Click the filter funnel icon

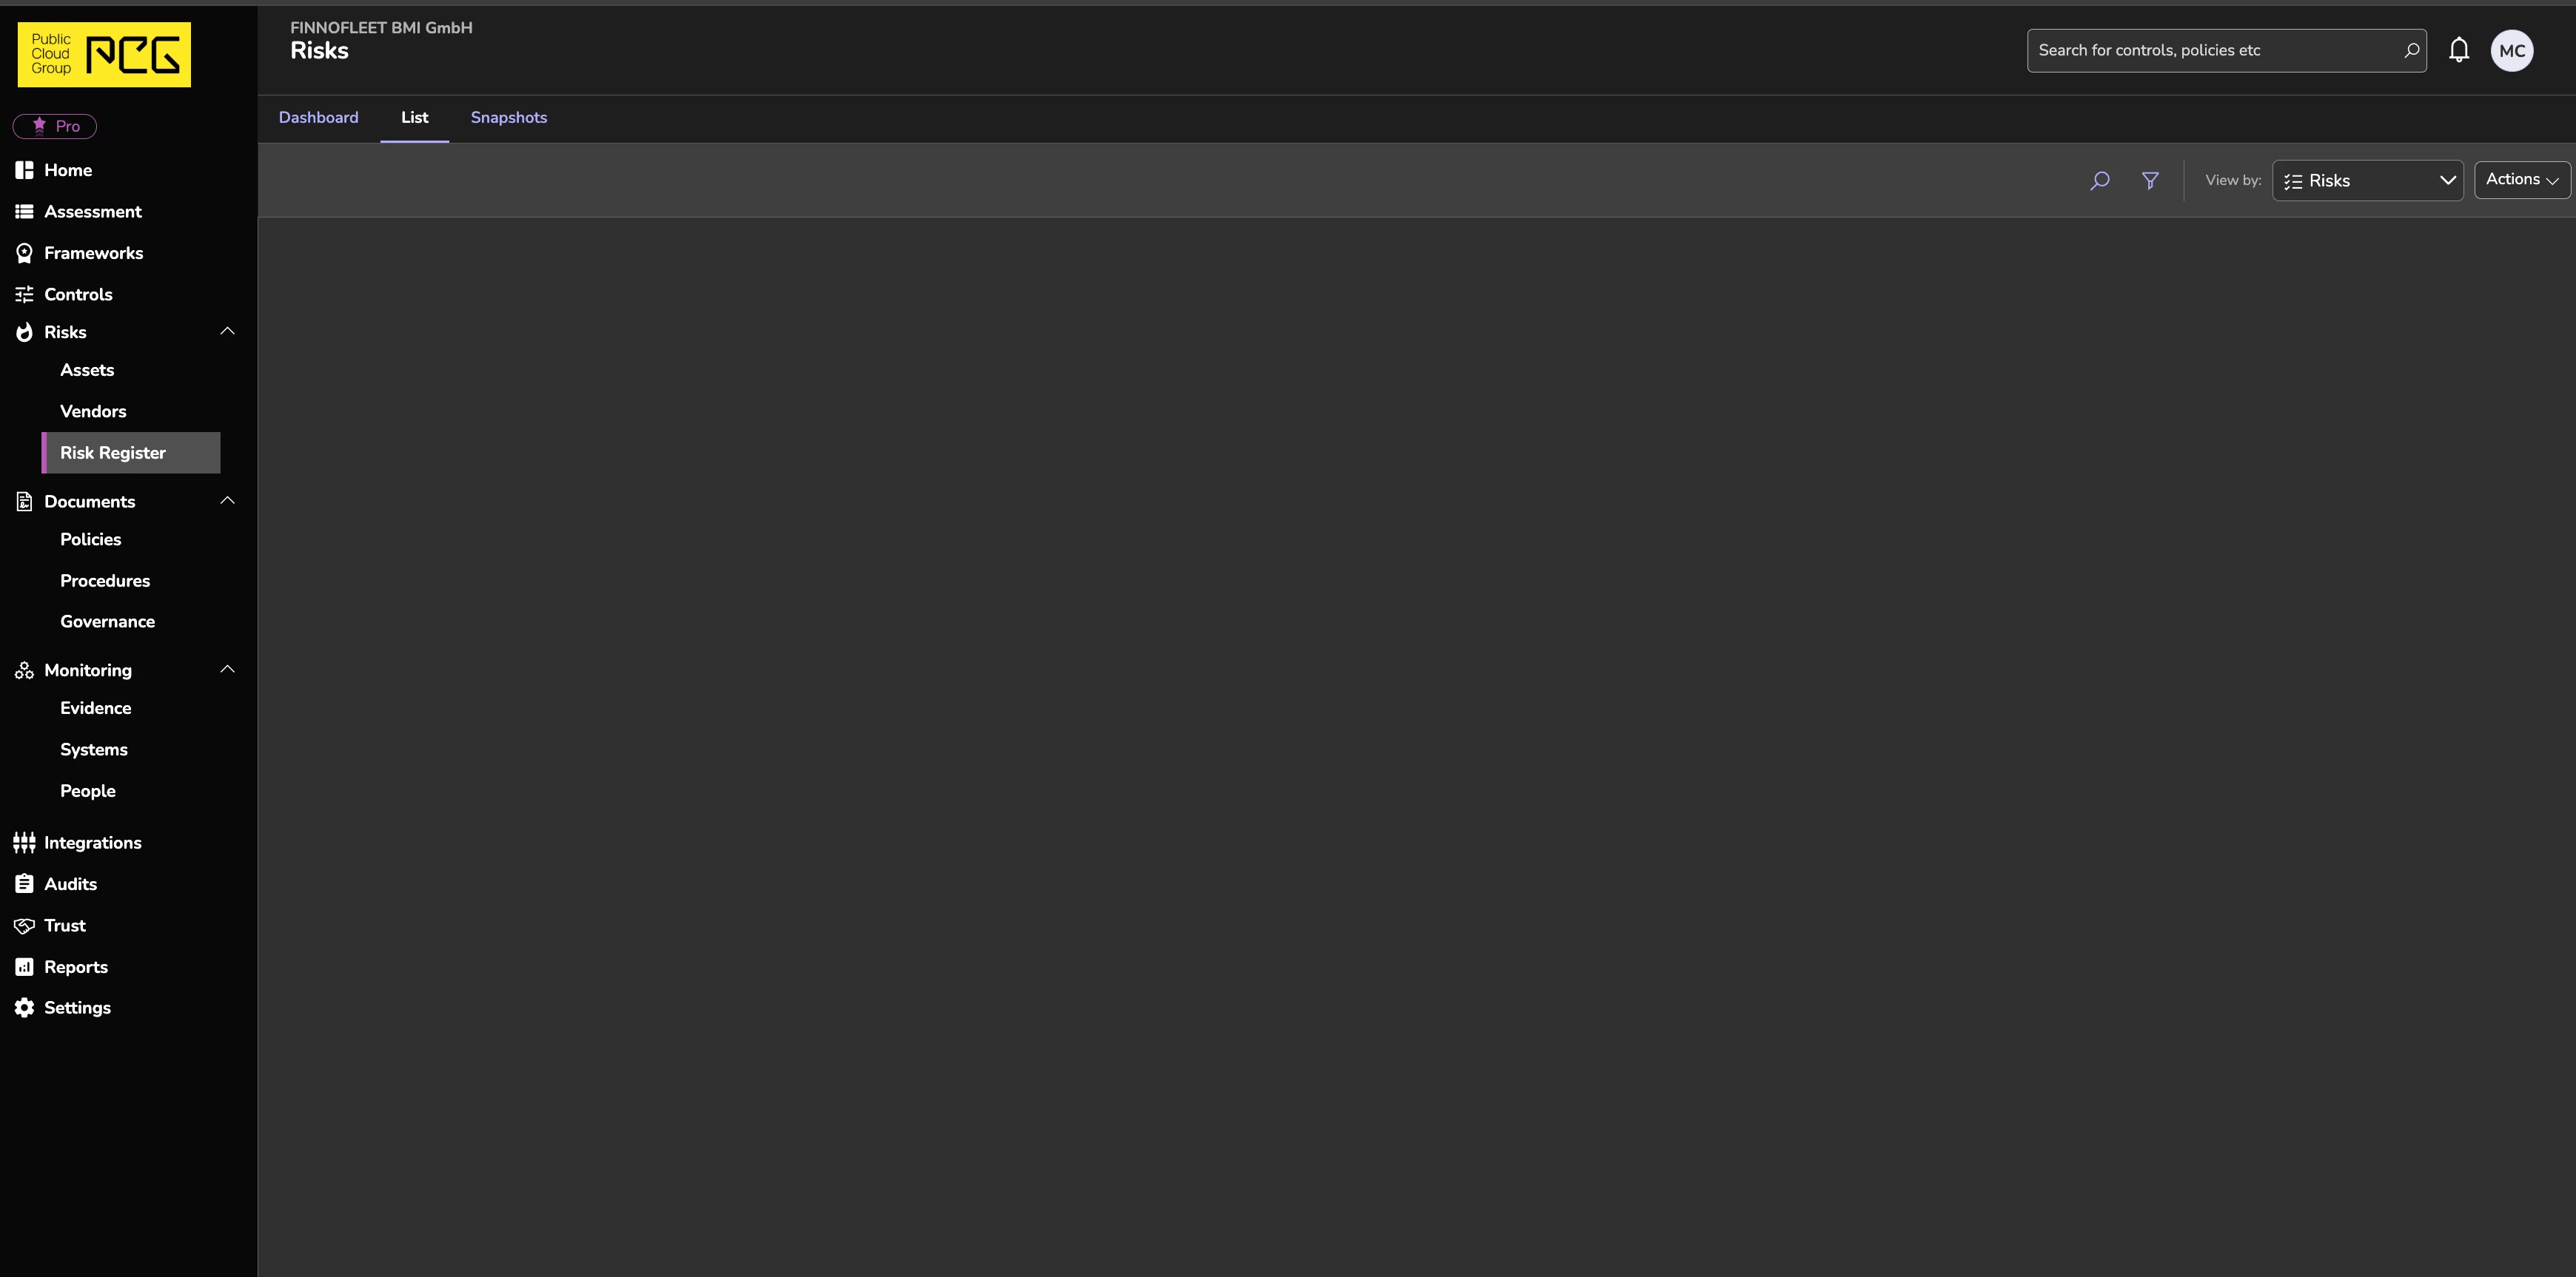click(2150, 181)
